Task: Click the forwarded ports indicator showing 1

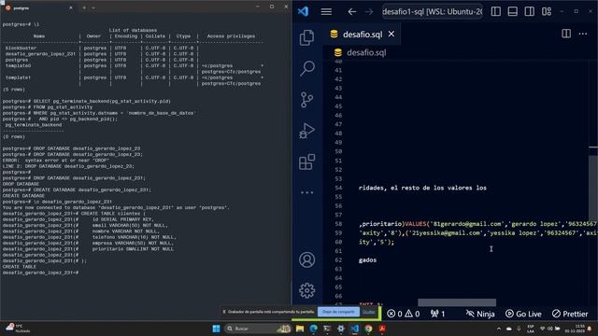Action: (x=437, y=314)
